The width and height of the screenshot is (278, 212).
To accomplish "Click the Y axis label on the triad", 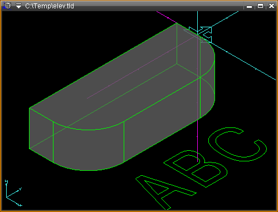I will click(x=21, y=189).
